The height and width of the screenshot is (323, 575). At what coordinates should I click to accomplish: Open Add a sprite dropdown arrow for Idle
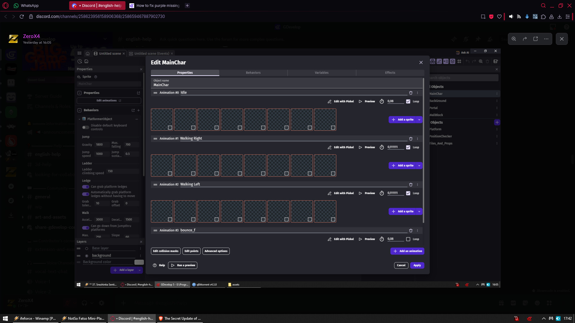(419, 120)
